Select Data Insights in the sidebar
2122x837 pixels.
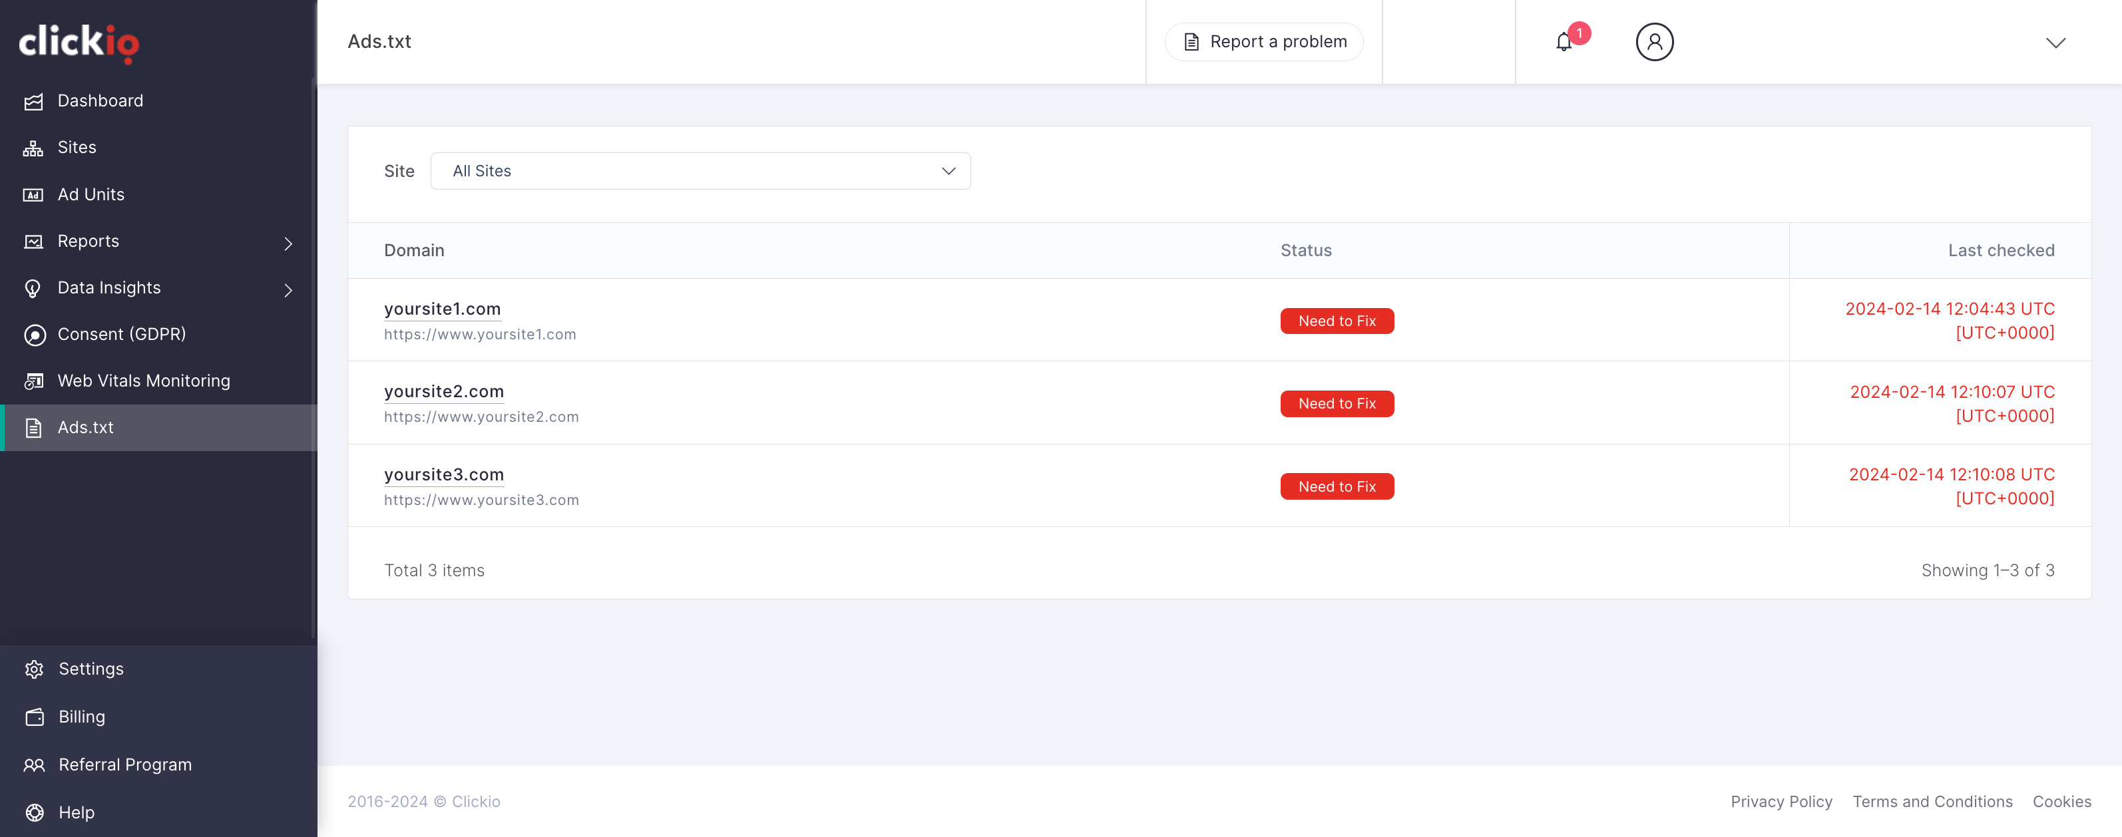(x=158, y=288)
